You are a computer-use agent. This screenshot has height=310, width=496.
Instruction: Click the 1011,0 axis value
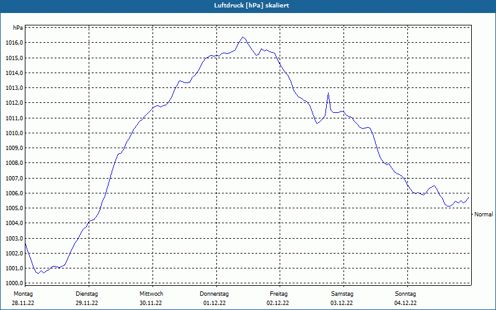tap(14, 118)
